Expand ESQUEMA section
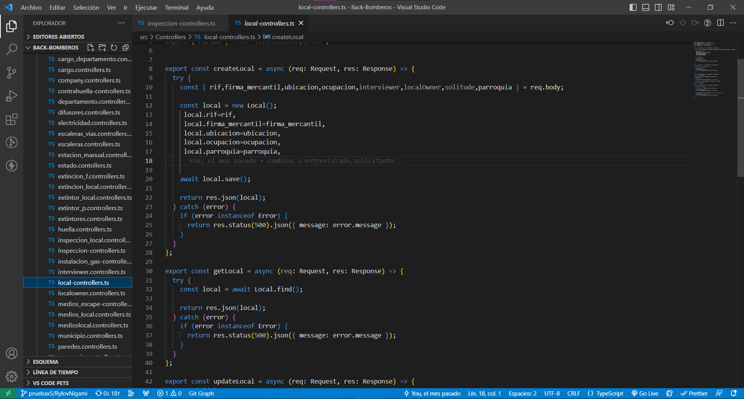Image resolution: width=744 pixels, height=399 pixels. [77, 362]
